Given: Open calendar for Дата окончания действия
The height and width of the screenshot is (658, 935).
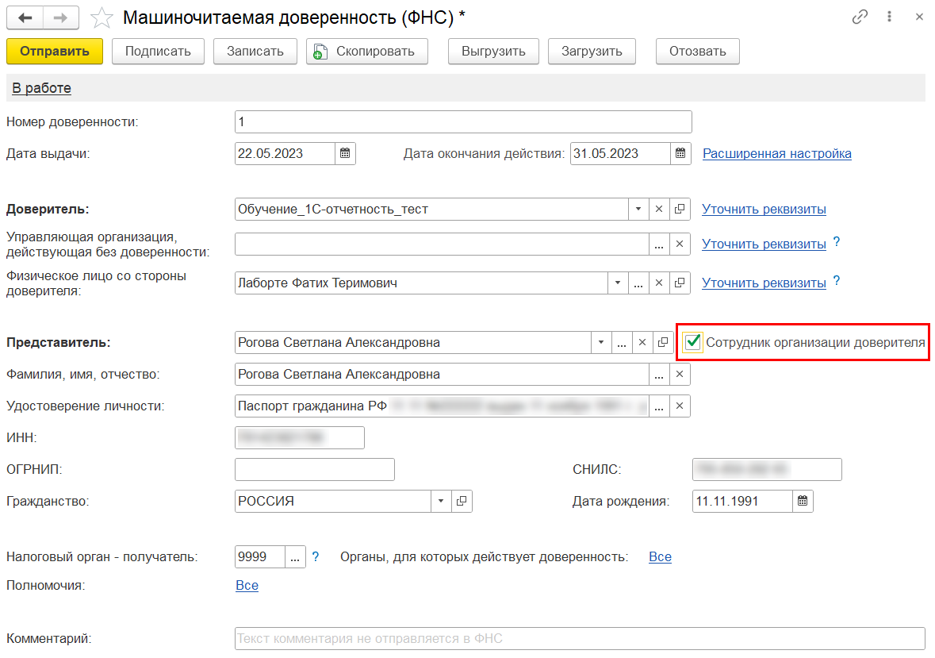Looking at the screenshot, I should tap(680, 153).
